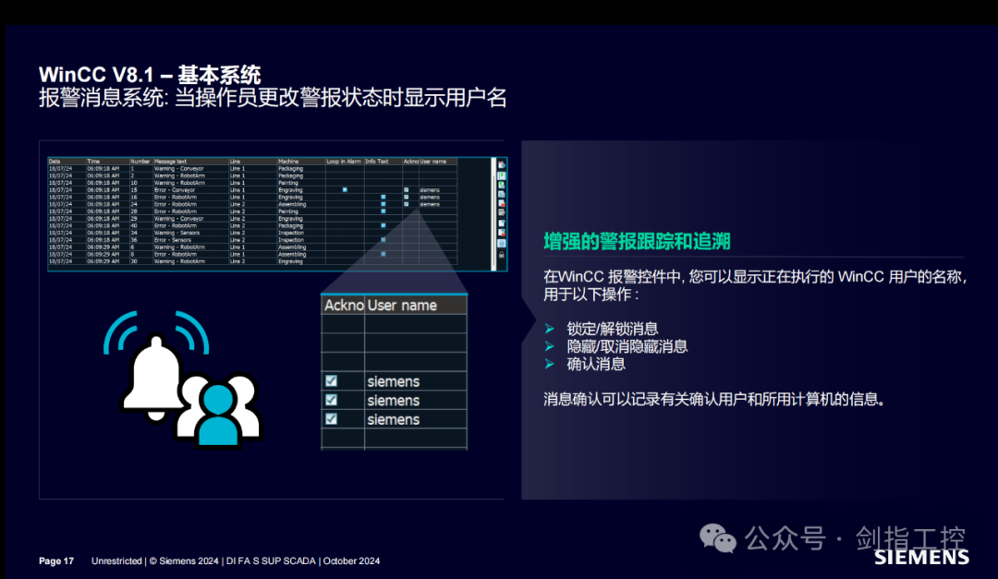The image size is (998, 579).
Task: Select the Machine column header
Action: pos(288,160)
